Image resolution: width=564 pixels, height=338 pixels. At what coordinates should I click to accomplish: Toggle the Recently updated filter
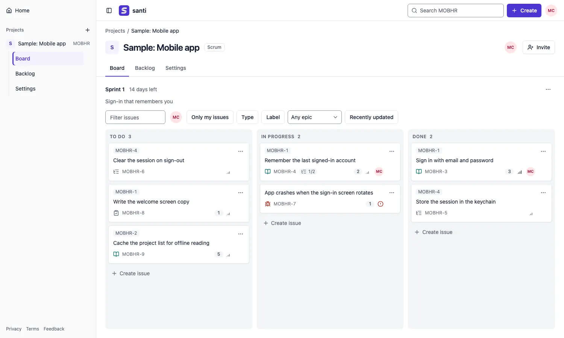tap(371, 117)
